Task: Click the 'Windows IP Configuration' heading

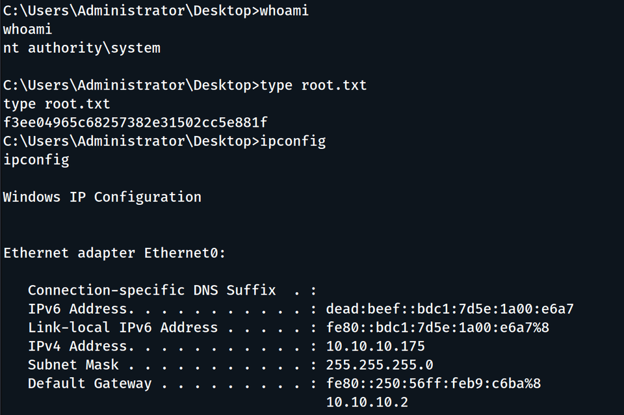Action: click(102, 196)
